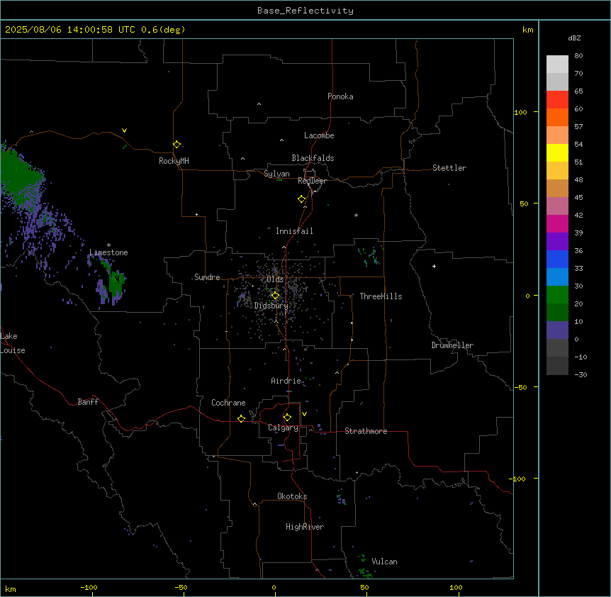Click the 100 tick label on the bottom axis
Image resolution: width=611 pixels, height=597 pixels.
(456, 587)
